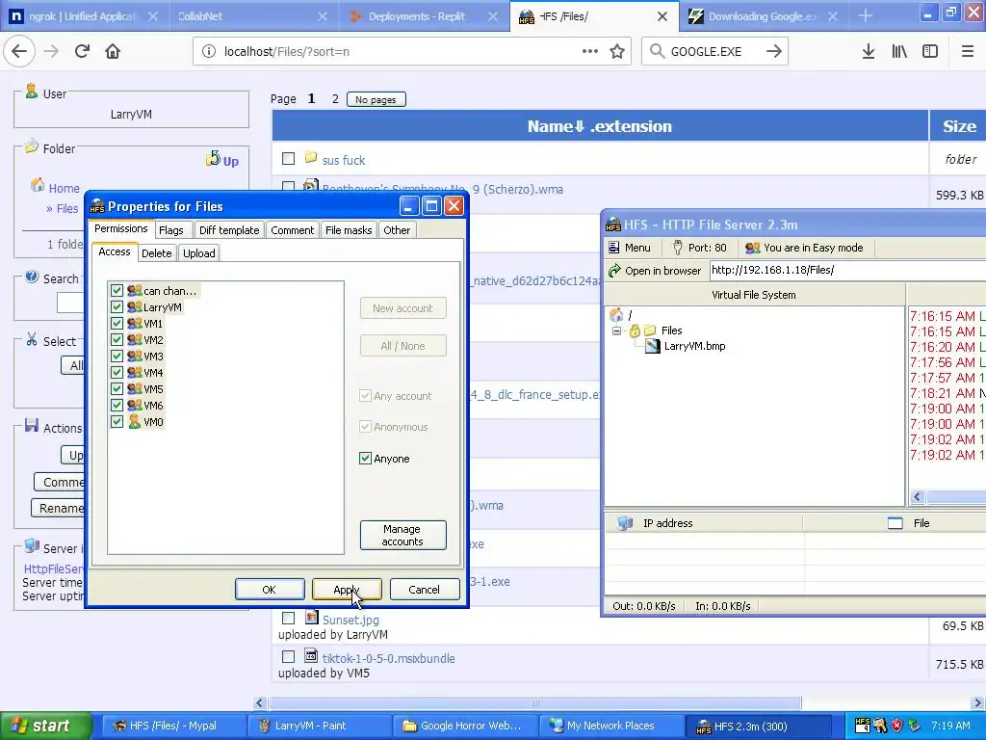Select the Delete permissions sub-tab
The height and width of the screenshot is (740, 986).
(x=157, y=253)
